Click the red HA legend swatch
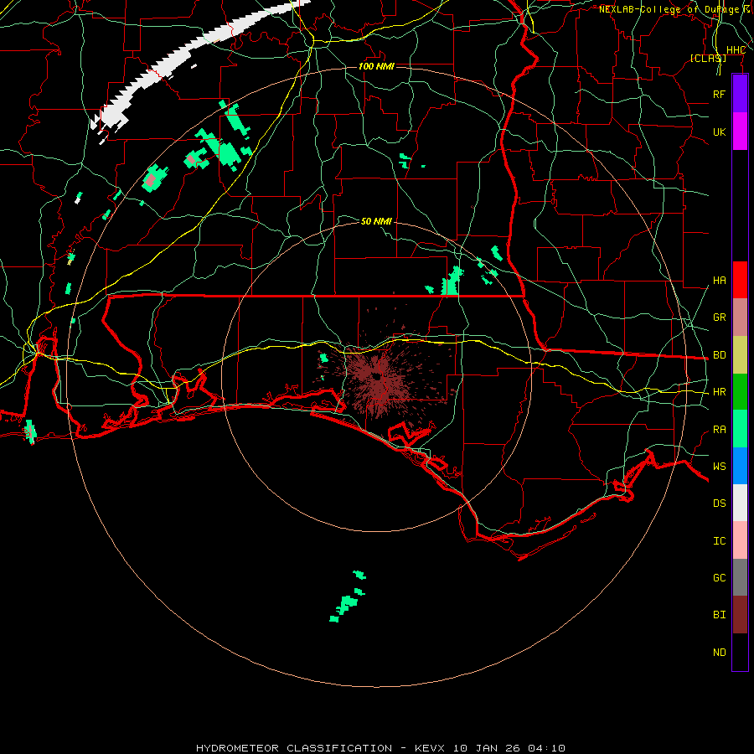 click(740, 280)
